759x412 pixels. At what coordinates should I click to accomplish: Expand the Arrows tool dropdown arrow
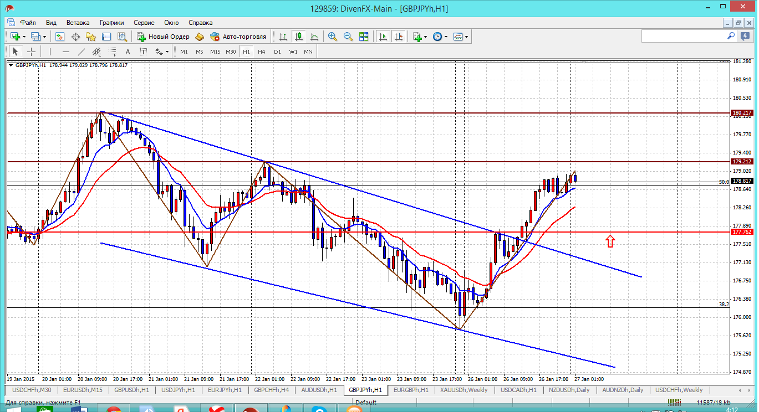pos(167,51)
